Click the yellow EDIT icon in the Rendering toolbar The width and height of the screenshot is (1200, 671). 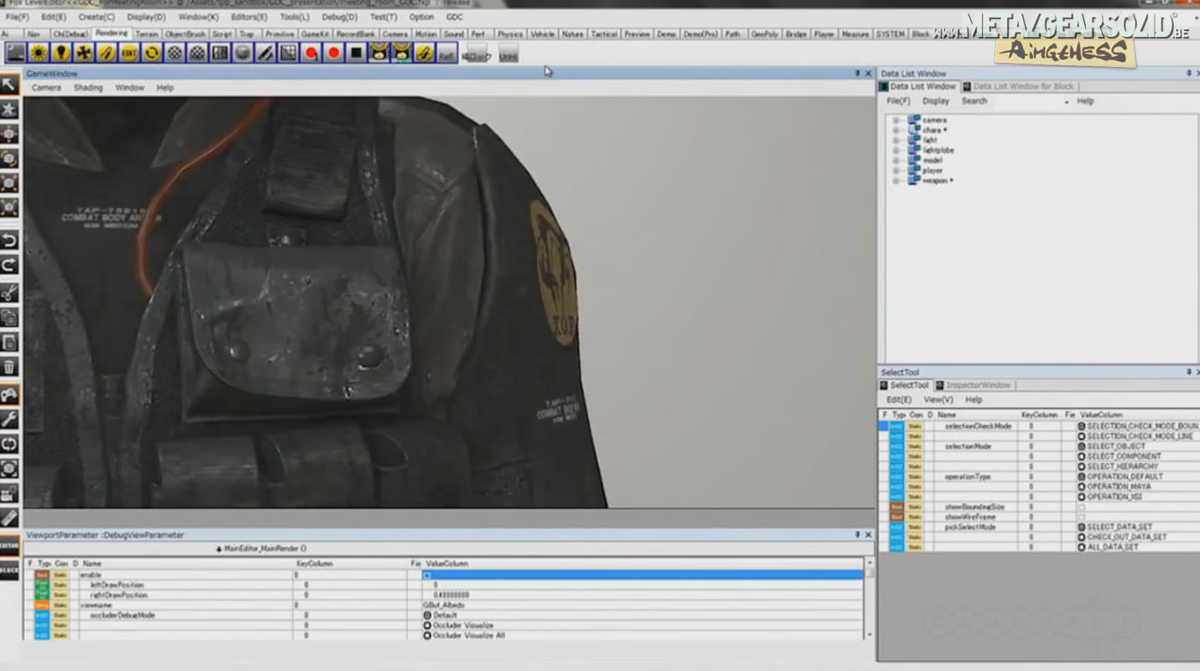(x=128, y=53)
